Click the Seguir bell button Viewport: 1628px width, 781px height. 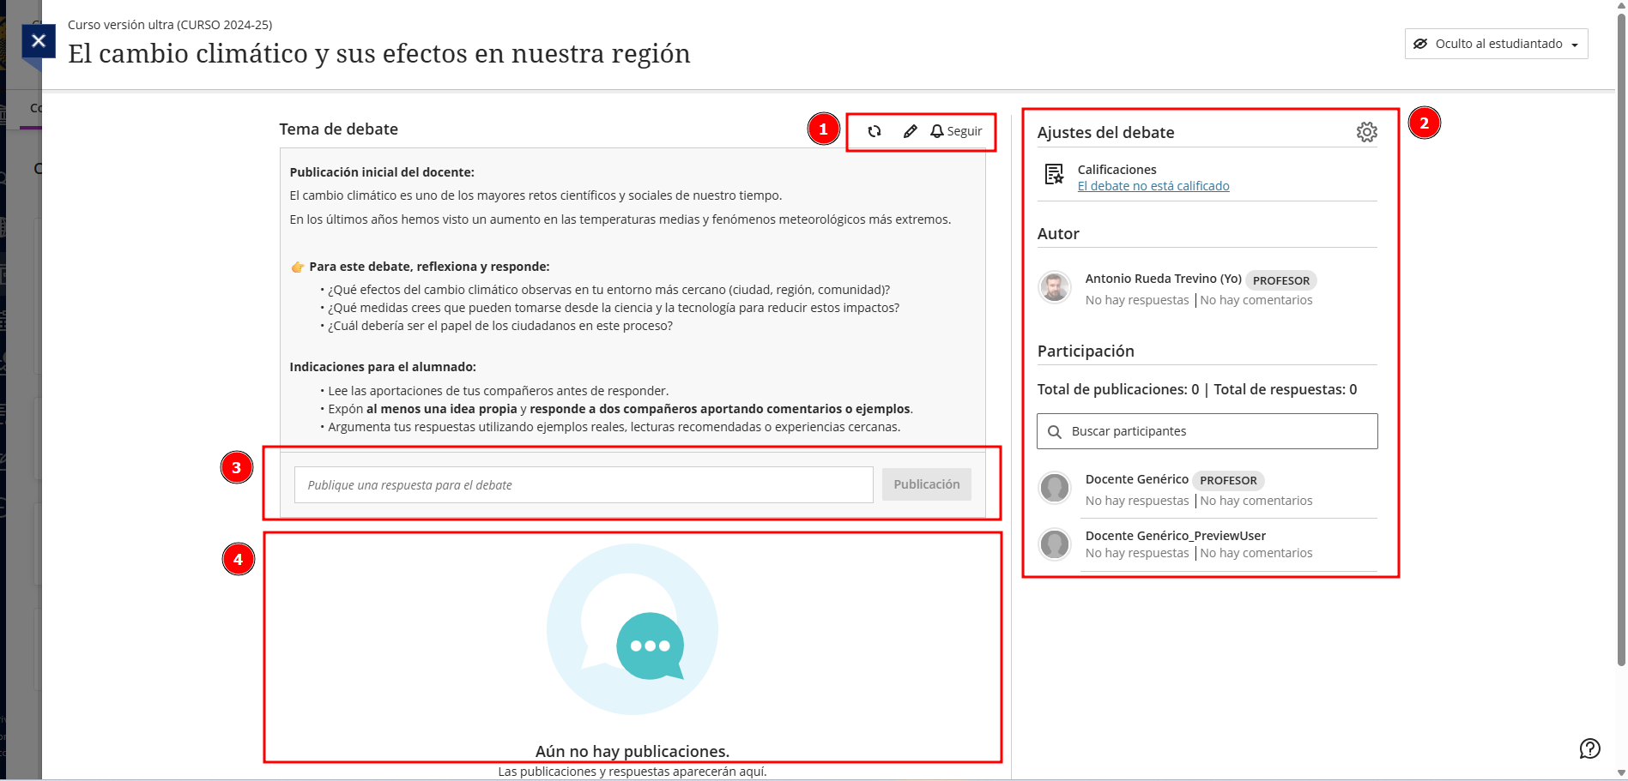click(x=956, y=131)
